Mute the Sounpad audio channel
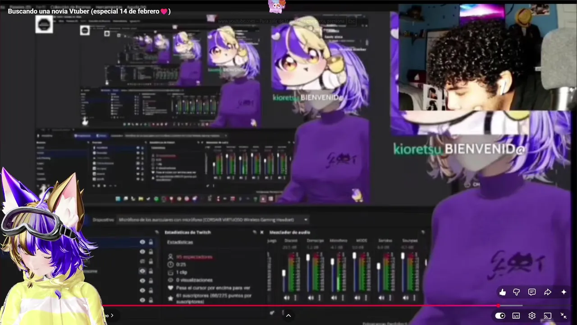 [x=405, y=298]
